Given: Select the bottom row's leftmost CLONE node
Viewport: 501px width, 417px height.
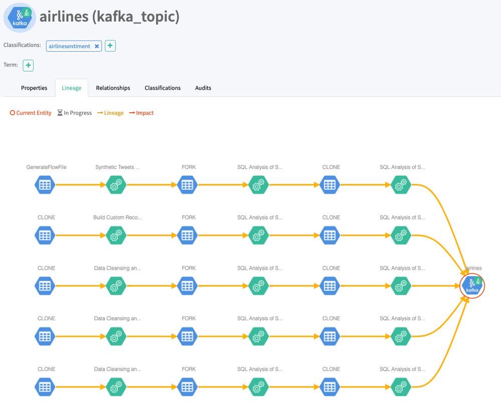Looking at the screenshot, I should click(x=45, y=387).
